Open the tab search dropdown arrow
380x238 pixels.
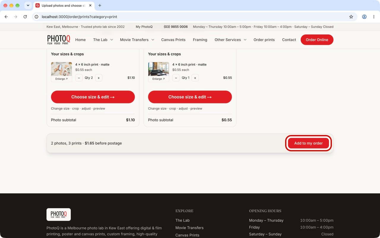pos(28,5)
